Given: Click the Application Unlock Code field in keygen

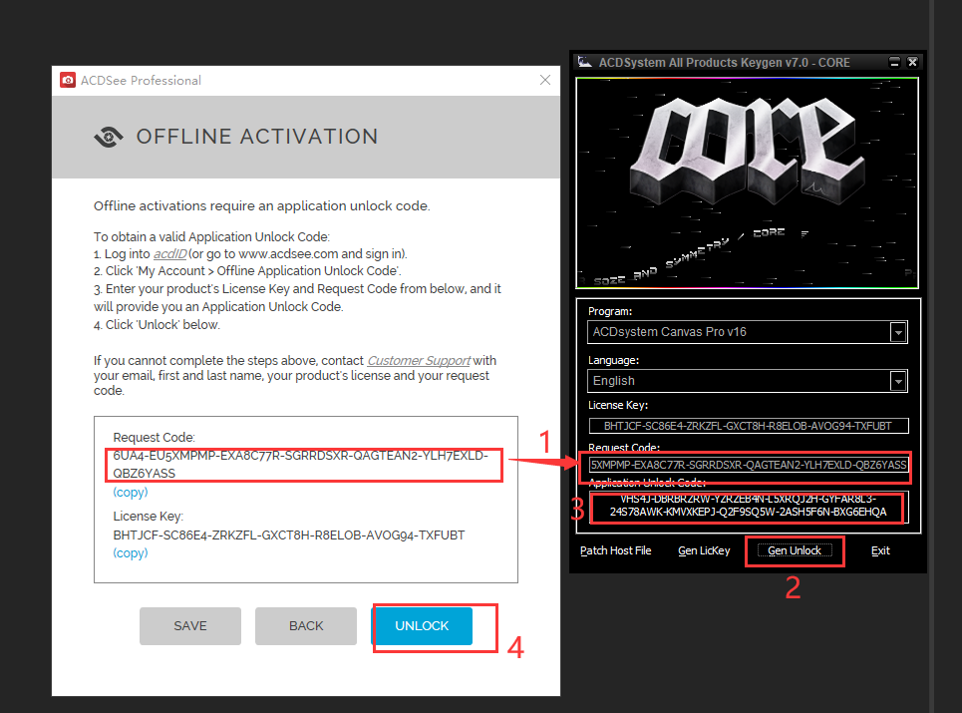Looking at the screenshot, I should click(749, 507).
